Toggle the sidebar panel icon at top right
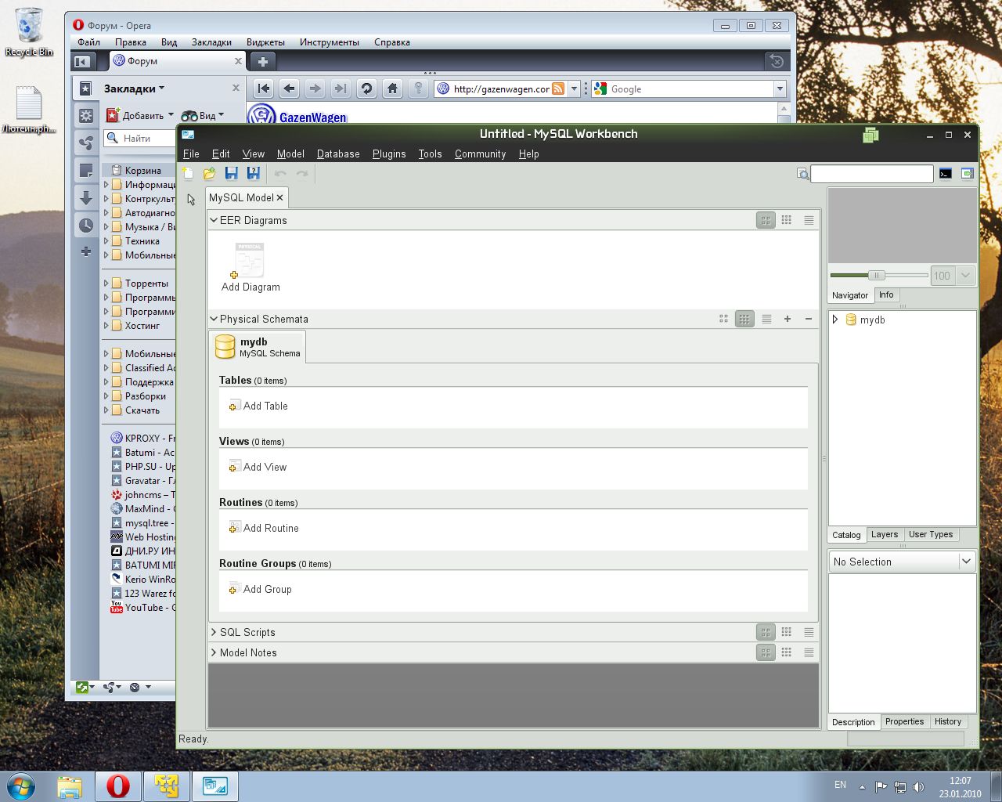The width and height of the screenshot is (1002, 802). [x=968, y=174]
